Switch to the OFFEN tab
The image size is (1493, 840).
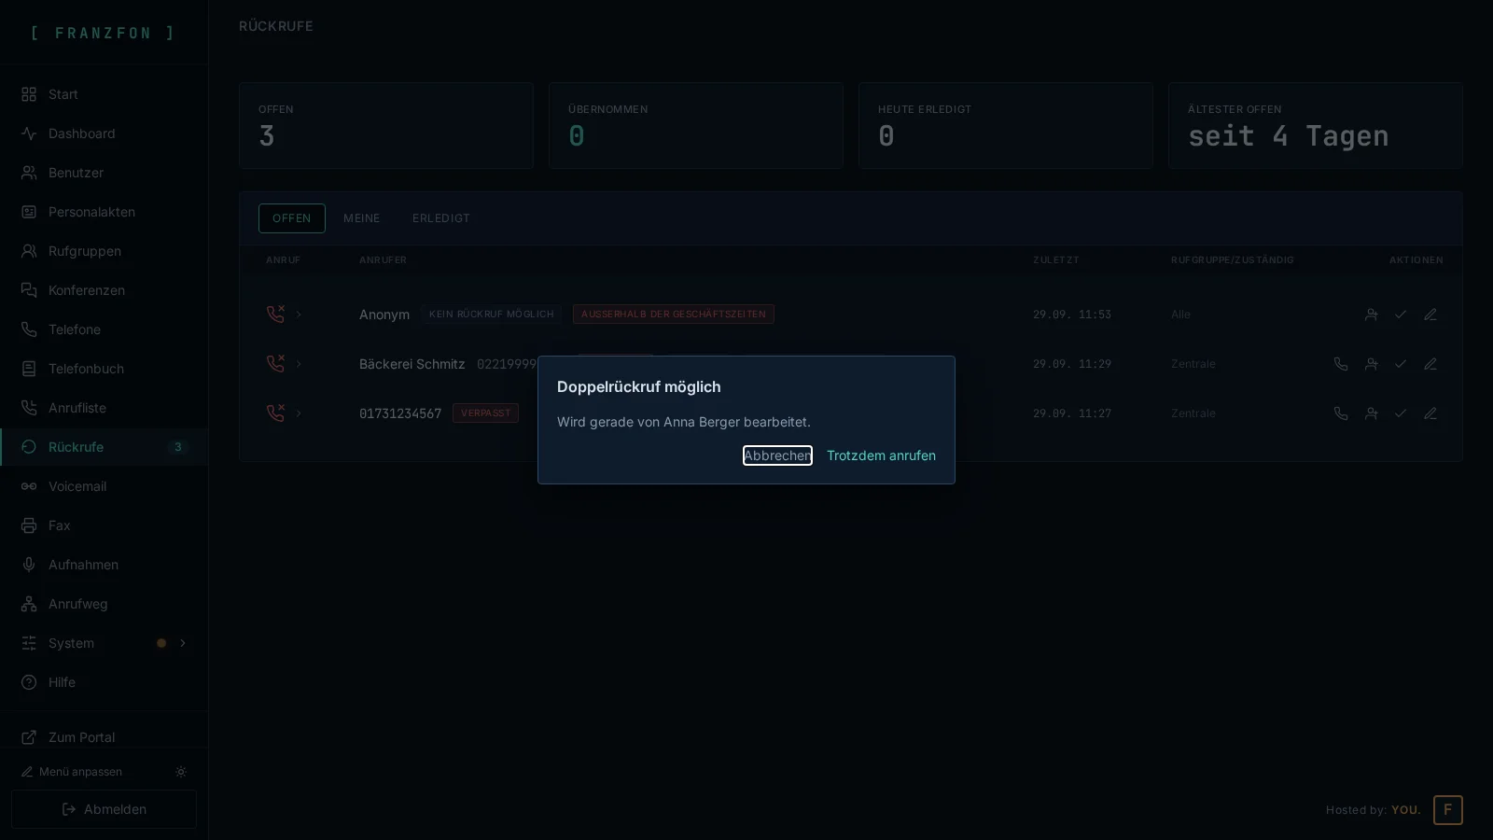tap(292, 218)
